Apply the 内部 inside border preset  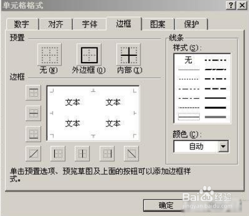(x=128, y=55)
